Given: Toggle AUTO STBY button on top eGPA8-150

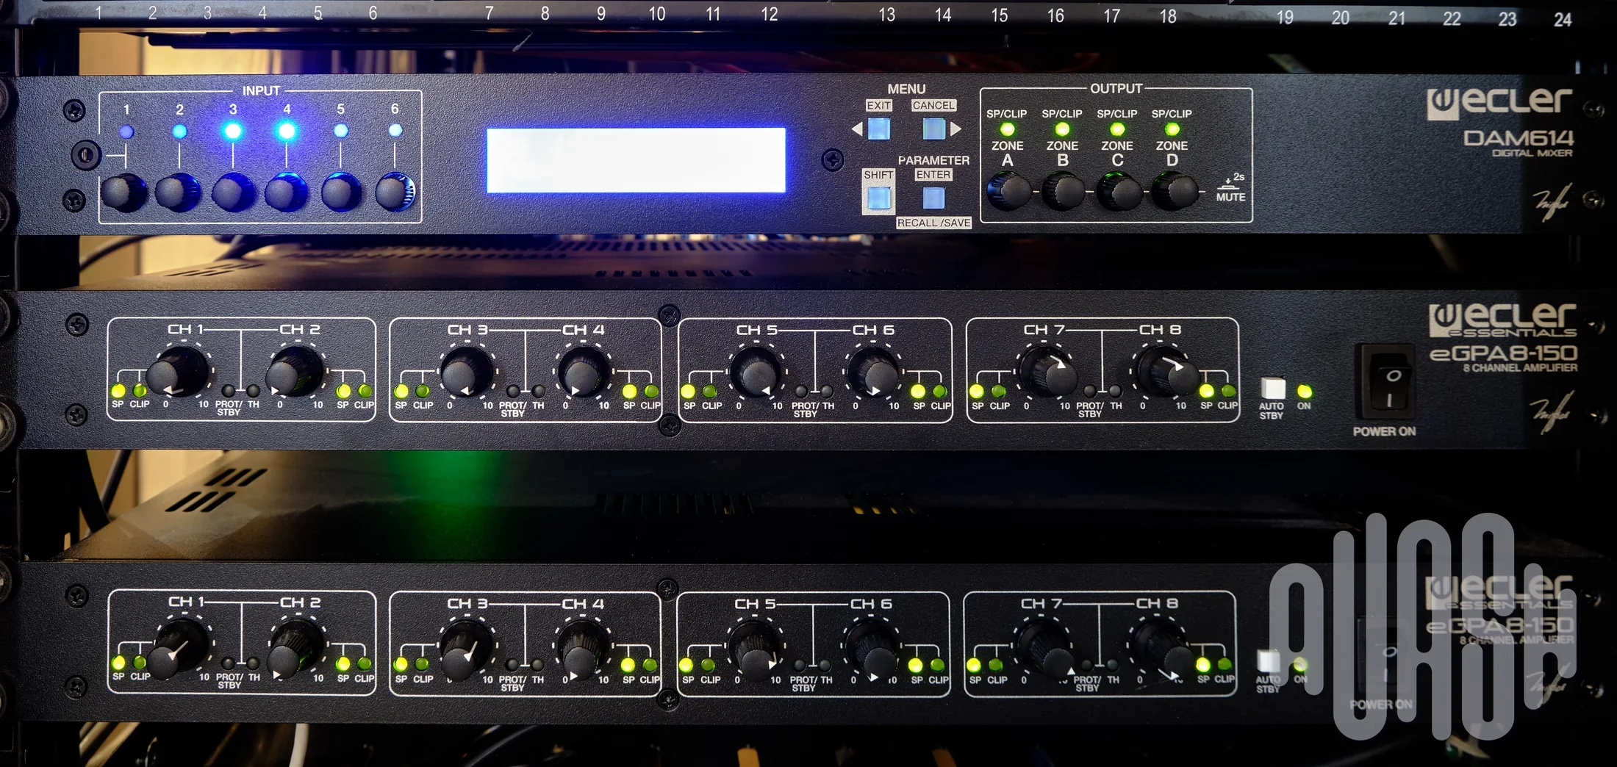Looking at the screenshot, I should coord(1273,388).
